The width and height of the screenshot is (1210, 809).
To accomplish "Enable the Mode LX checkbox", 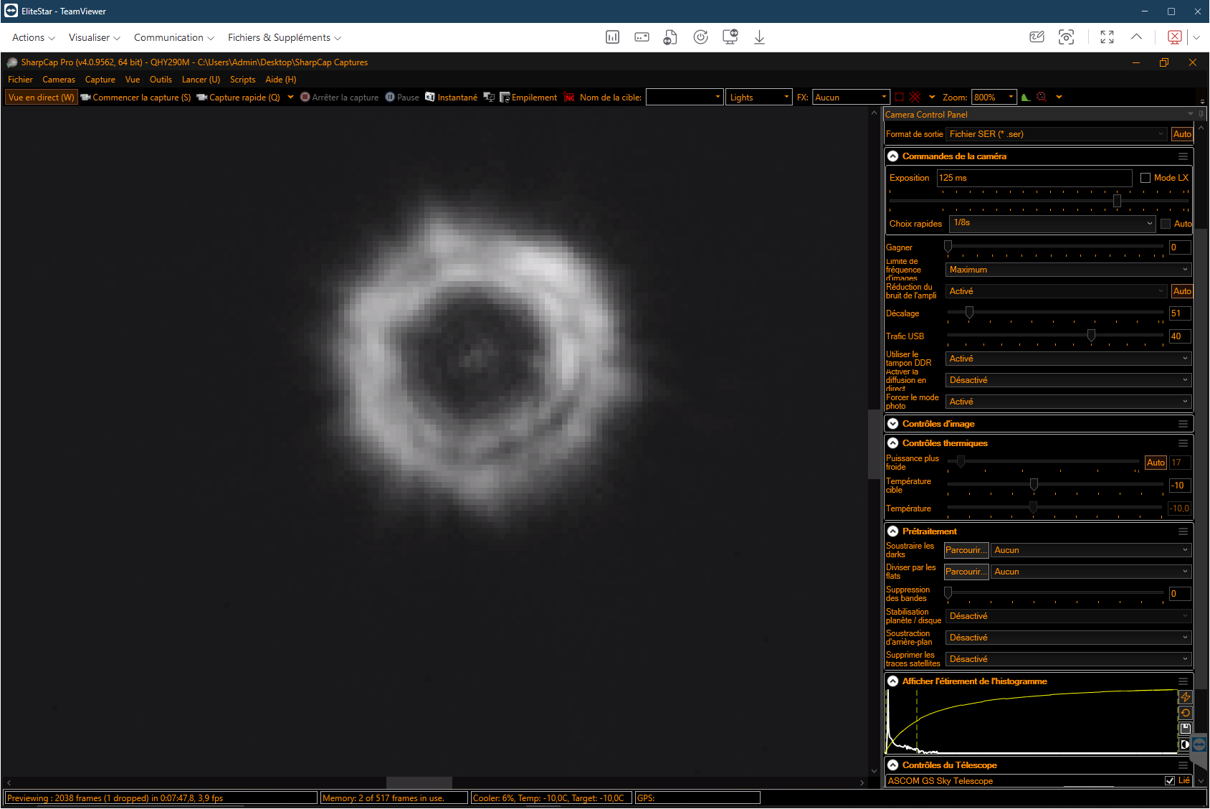I will [1145, 178].
